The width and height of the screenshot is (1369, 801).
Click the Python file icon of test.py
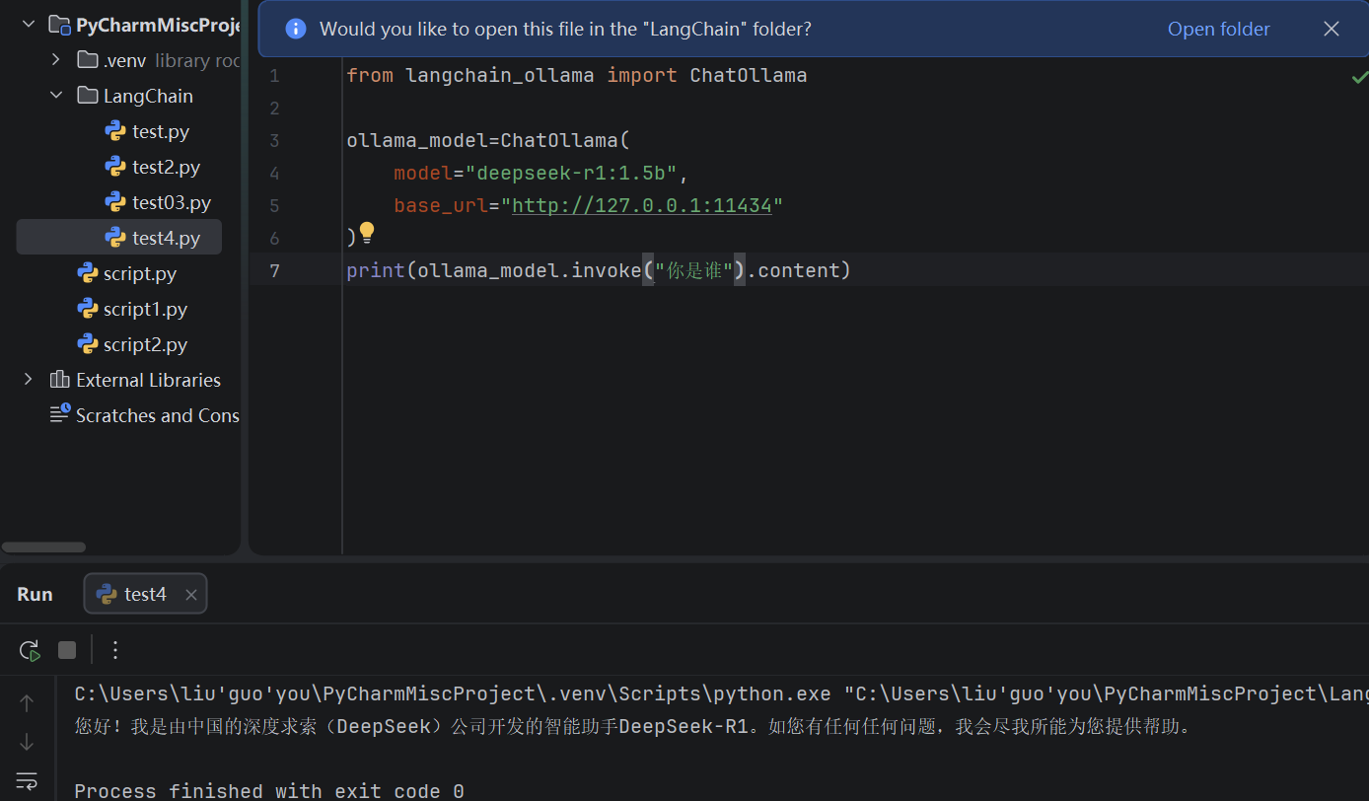[x=115, y=131]
